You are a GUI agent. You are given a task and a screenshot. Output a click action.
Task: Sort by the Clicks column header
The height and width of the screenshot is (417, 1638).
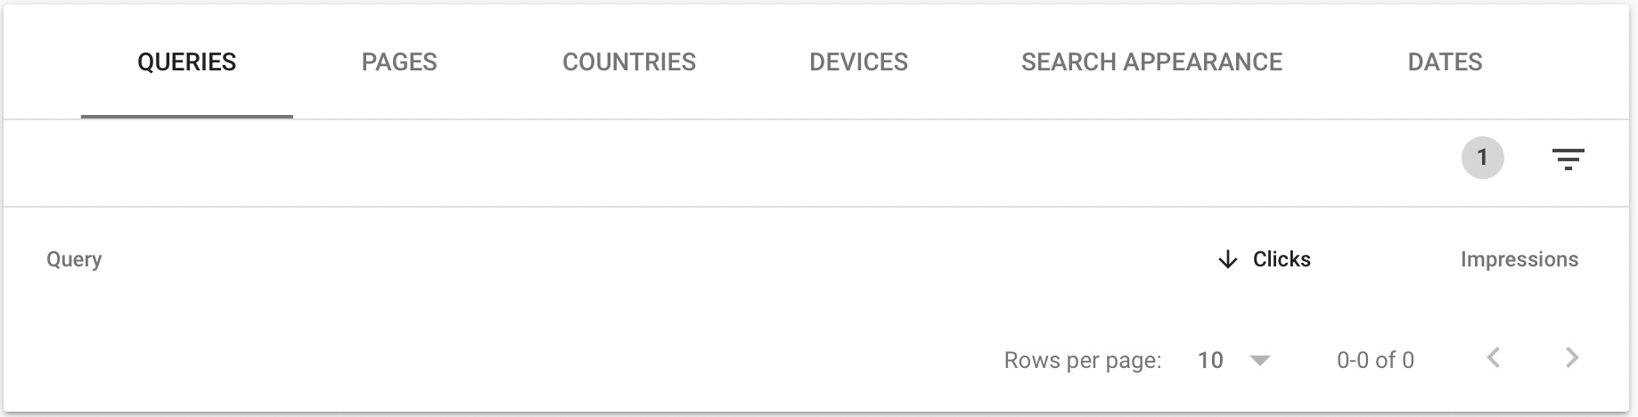[x=1282, y=259]
